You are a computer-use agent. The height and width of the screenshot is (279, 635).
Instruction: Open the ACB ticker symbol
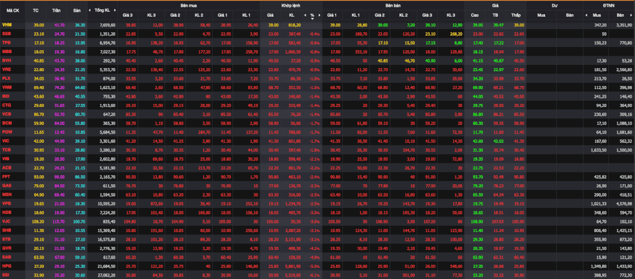pos(6,167)
